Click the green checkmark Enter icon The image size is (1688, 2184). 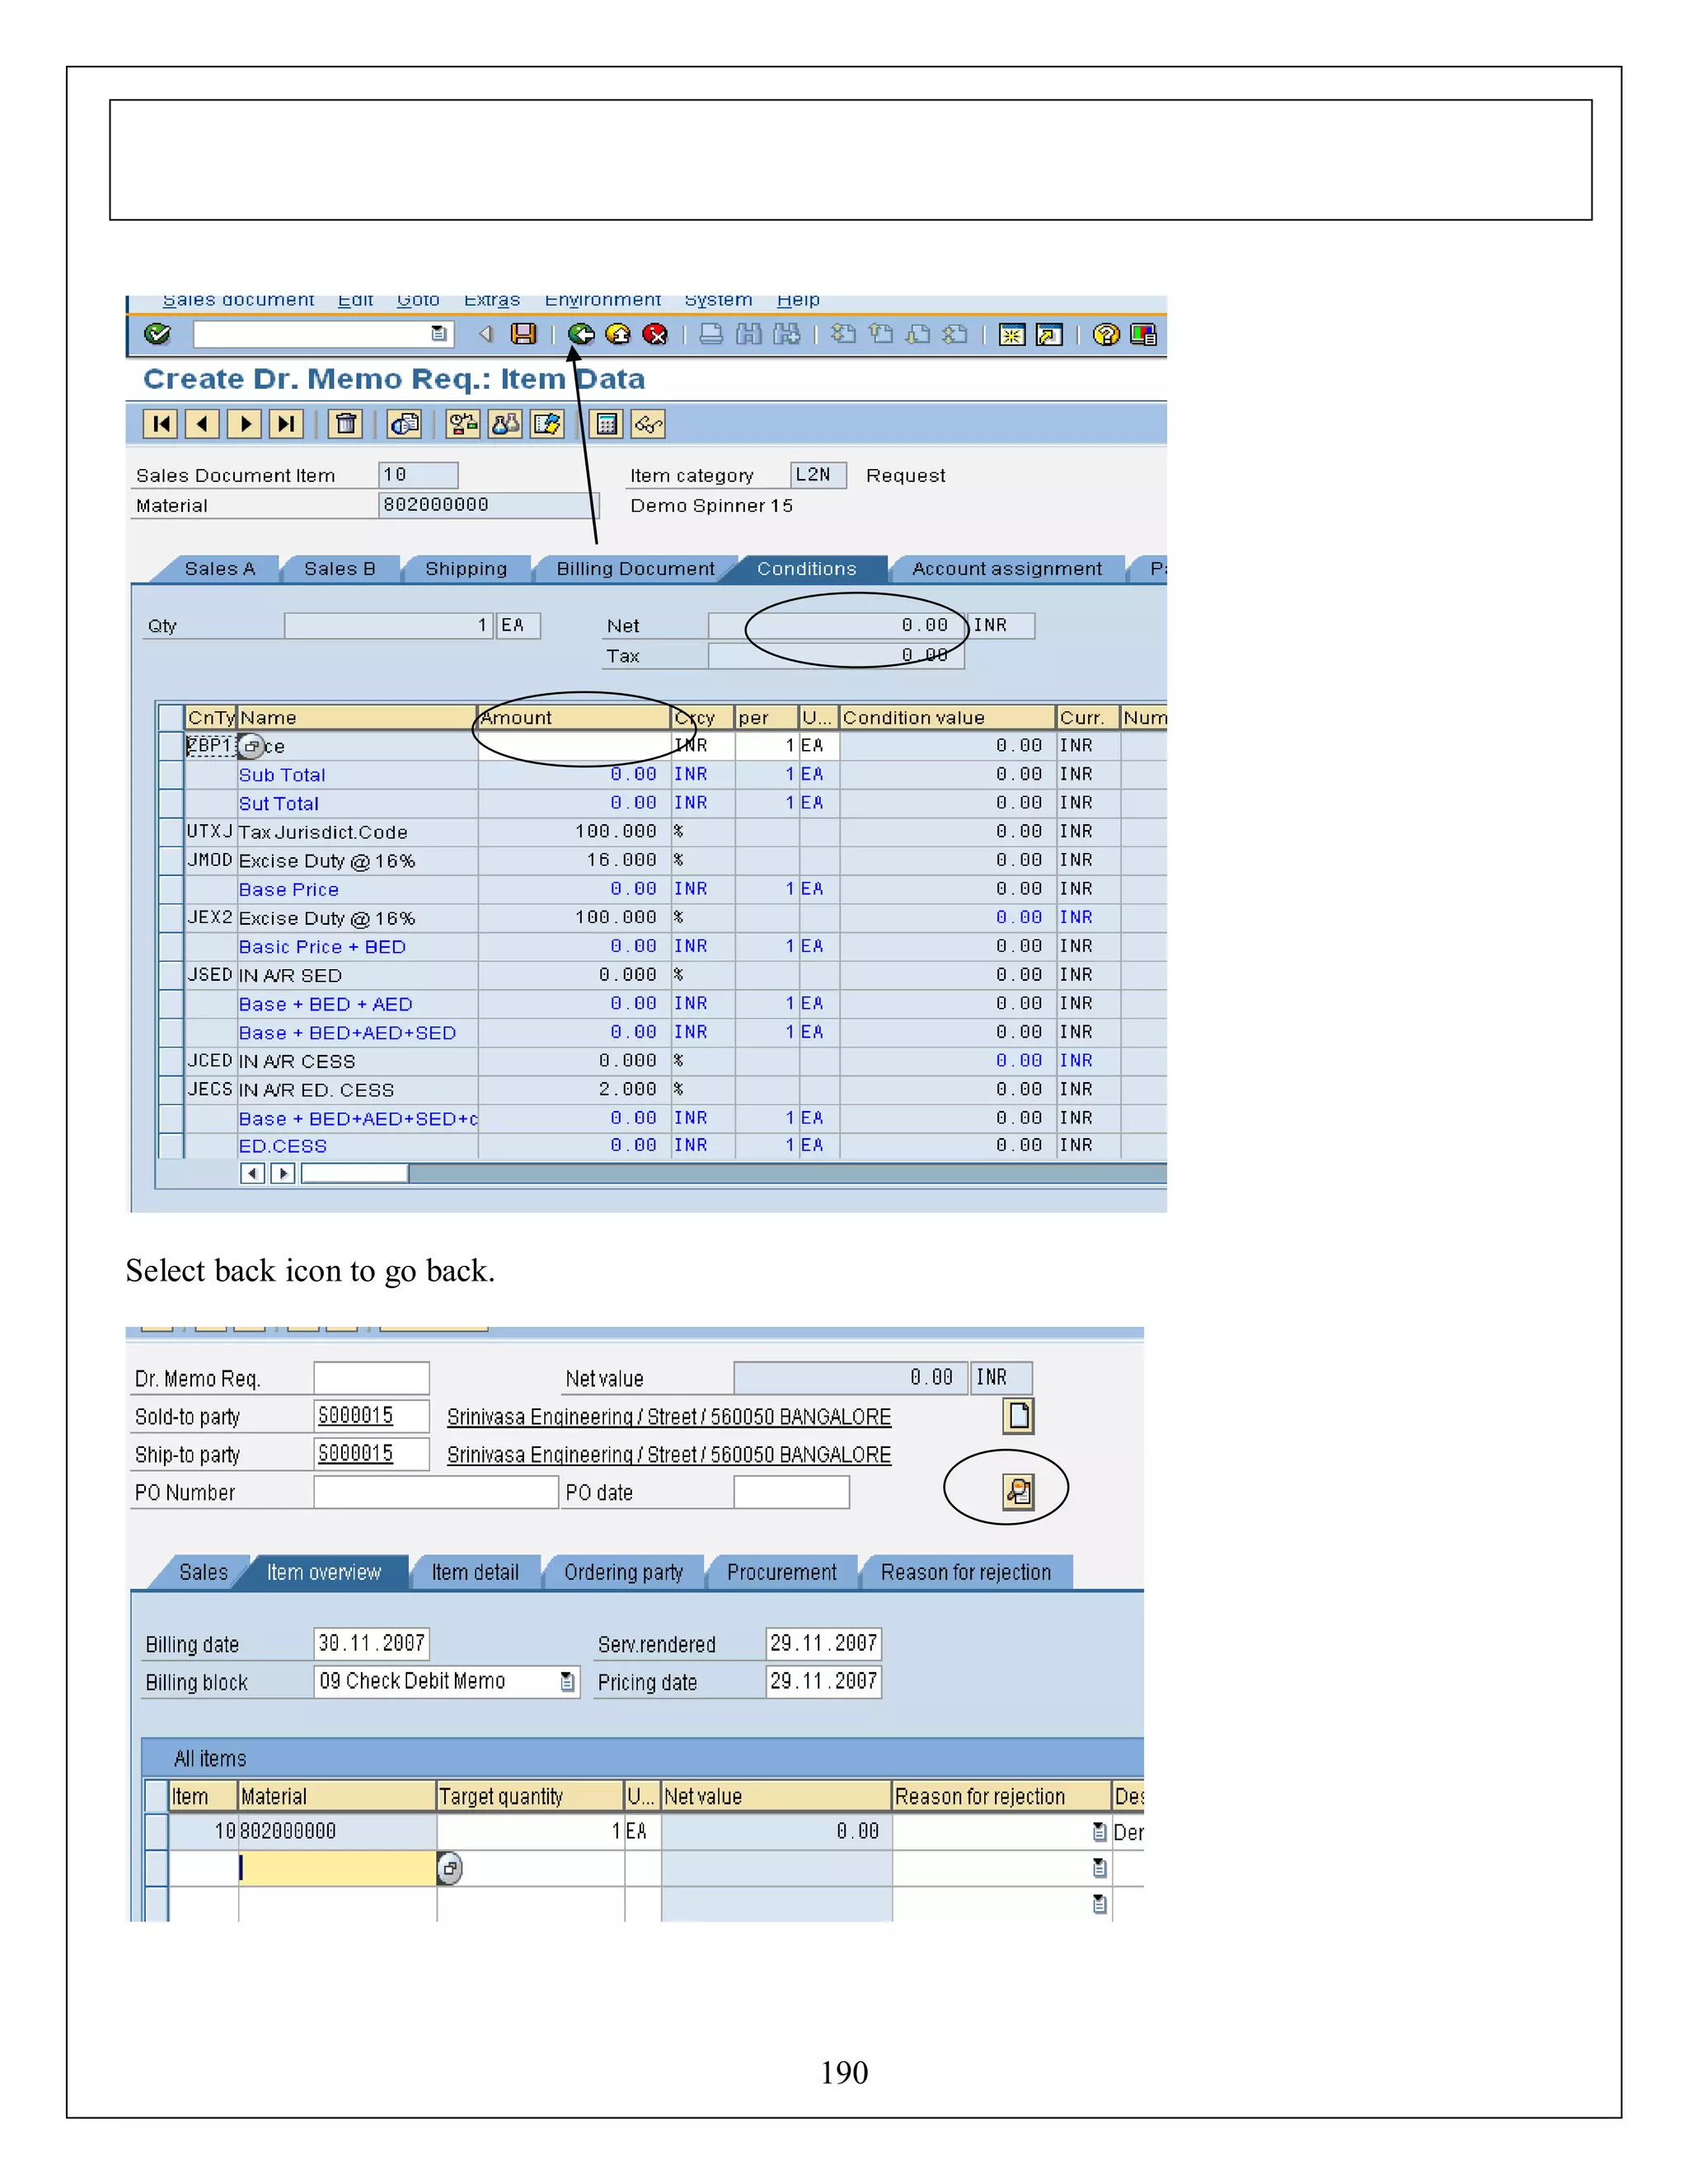tap(157, 334)
